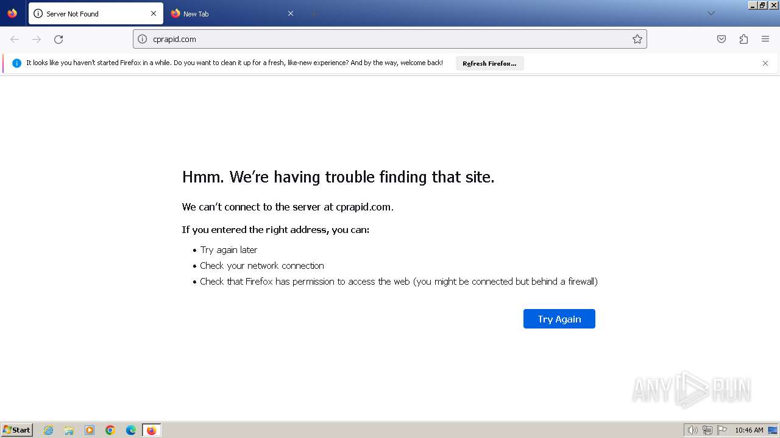This screenshot has width=780, height=438.
Task: Go back one page
Action: 15,39
